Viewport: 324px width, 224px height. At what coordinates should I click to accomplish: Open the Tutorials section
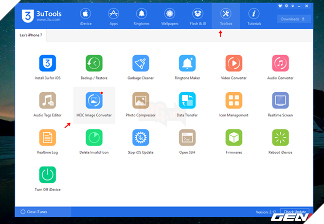pyautogui.click(x=254, y=16)
